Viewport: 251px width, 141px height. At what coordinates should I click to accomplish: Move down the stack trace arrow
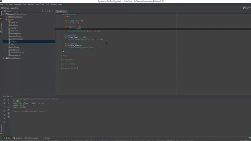point(9,103)
